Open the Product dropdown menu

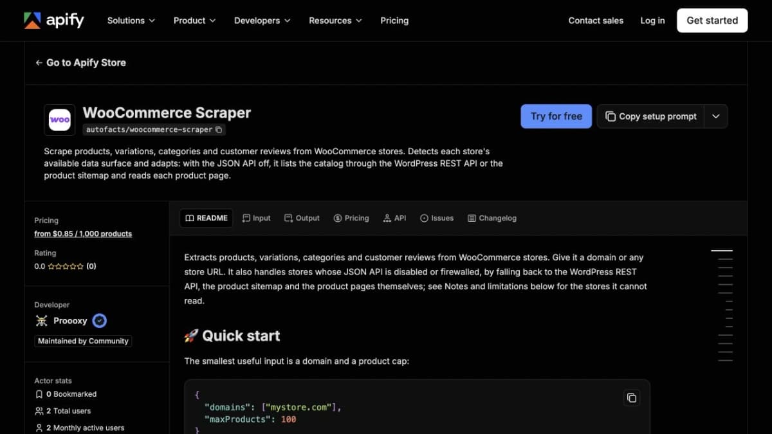(x=195, y=21)
